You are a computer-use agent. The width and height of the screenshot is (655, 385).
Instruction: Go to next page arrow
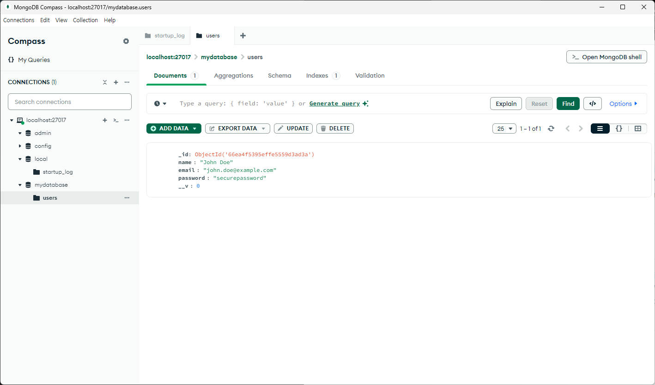click(581, 128)
